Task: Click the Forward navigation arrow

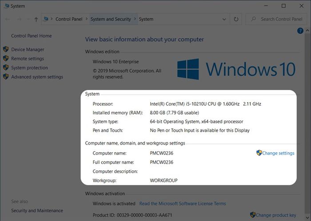Action: point(19,19)
